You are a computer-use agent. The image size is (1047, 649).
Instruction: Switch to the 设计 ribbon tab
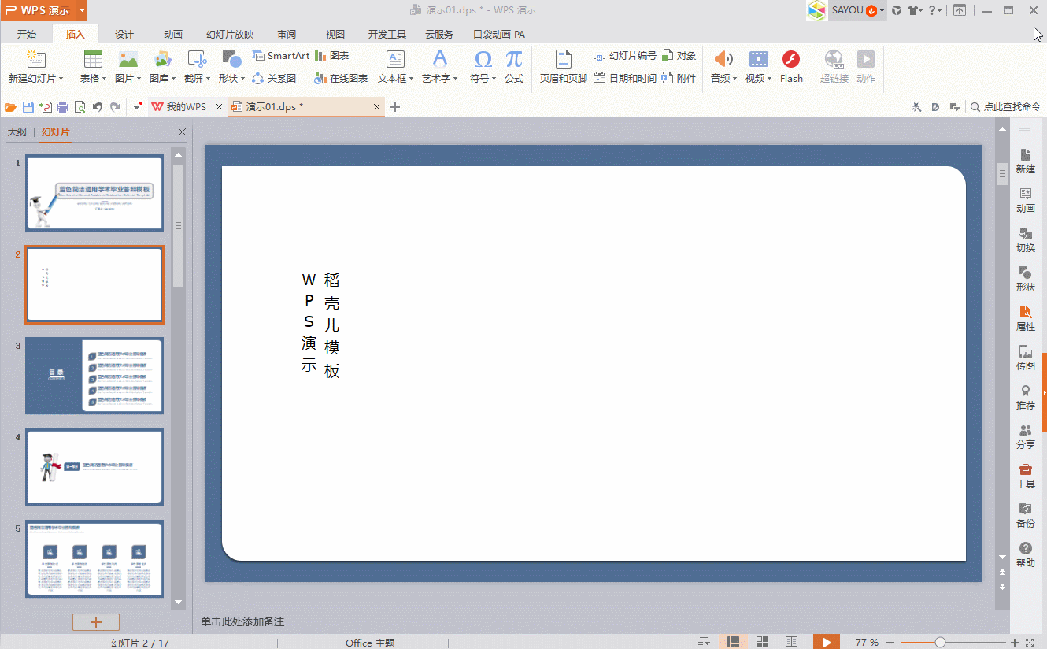click(124, 34)
